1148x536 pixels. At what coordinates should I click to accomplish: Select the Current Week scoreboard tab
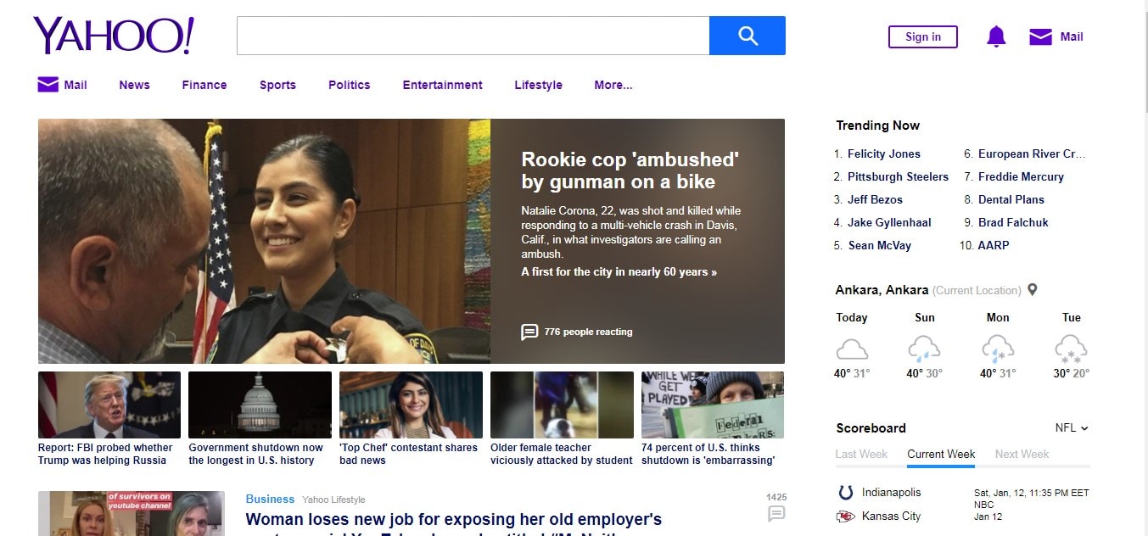click(941, 454)
